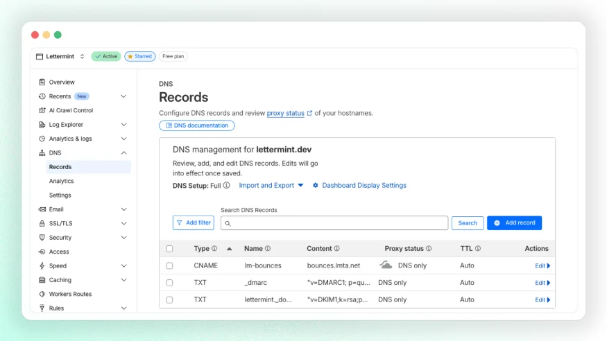607x341 pixels.
Task: Click the Type column info icon
Action: pos(214,248)
